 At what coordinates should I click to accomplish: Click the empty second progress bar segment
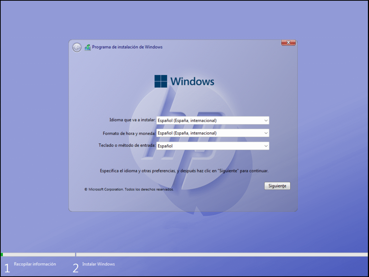click(x=222, y=255)
